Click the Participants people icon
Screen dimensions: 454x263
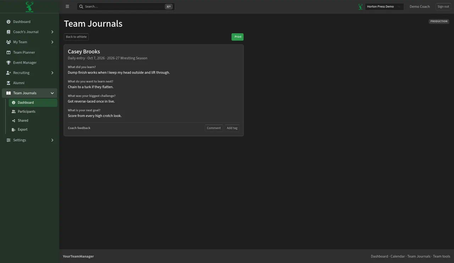pos(13,112)
